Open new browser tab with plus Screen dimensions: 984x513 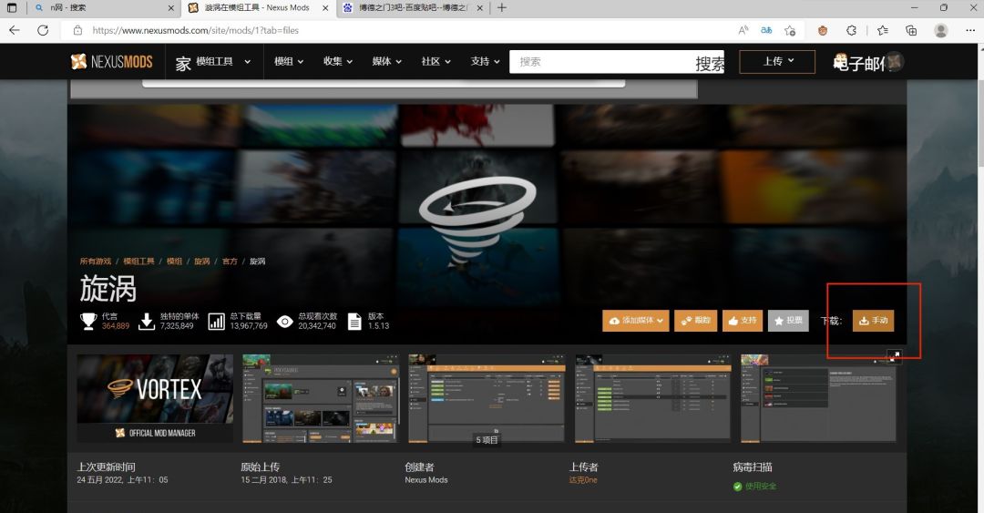click(502, 8)
